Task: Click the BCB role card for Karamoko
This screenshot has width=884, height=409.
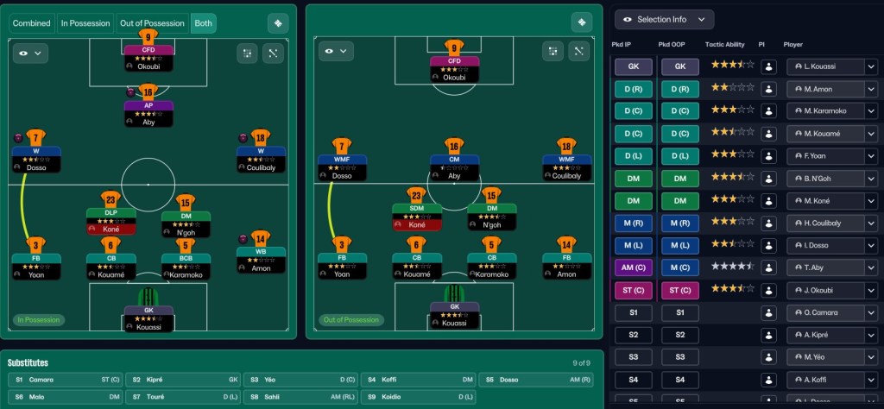Action: [186, 267]
